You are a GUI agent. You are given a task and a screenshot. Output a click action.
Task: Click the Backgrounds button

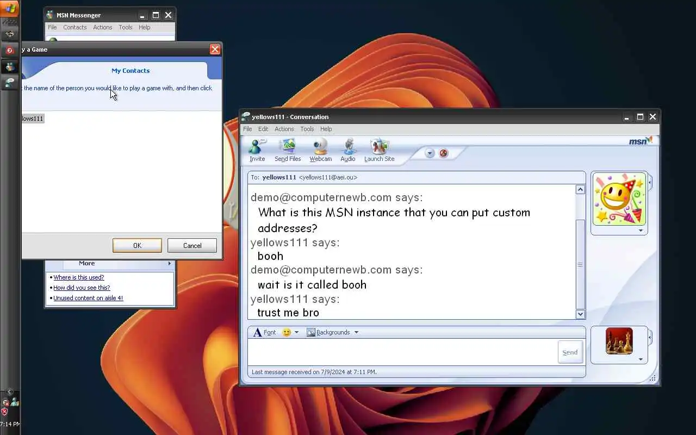coord(328,332)
